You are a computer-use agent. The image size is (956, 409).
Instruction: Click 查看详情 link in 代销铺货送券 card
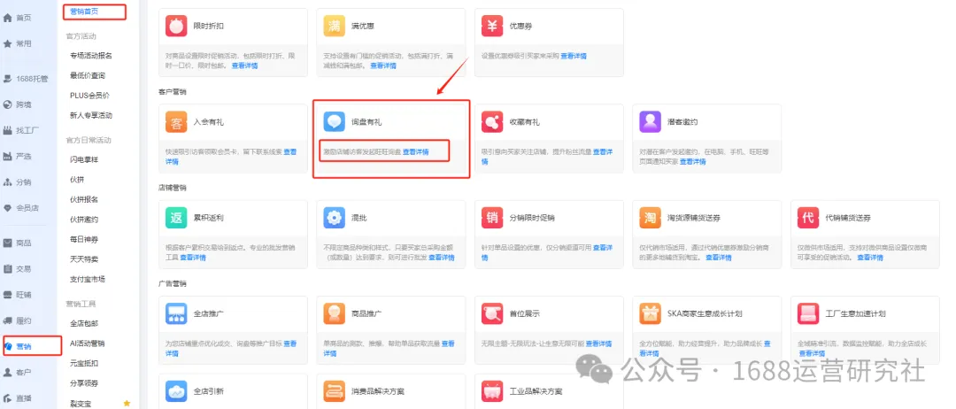(870, 258)
